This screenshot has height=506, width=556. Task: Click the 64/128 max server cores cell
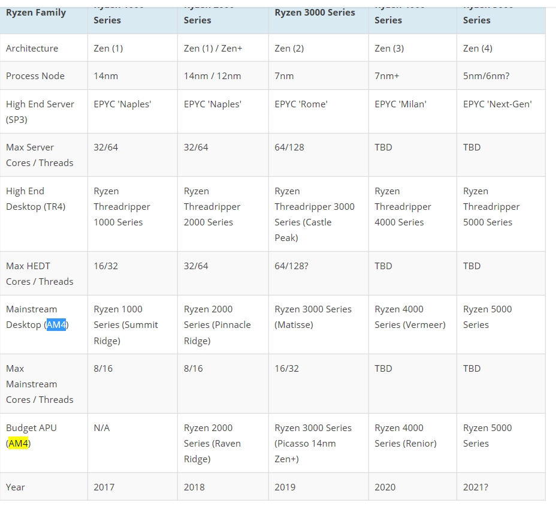tap(289, 147)
